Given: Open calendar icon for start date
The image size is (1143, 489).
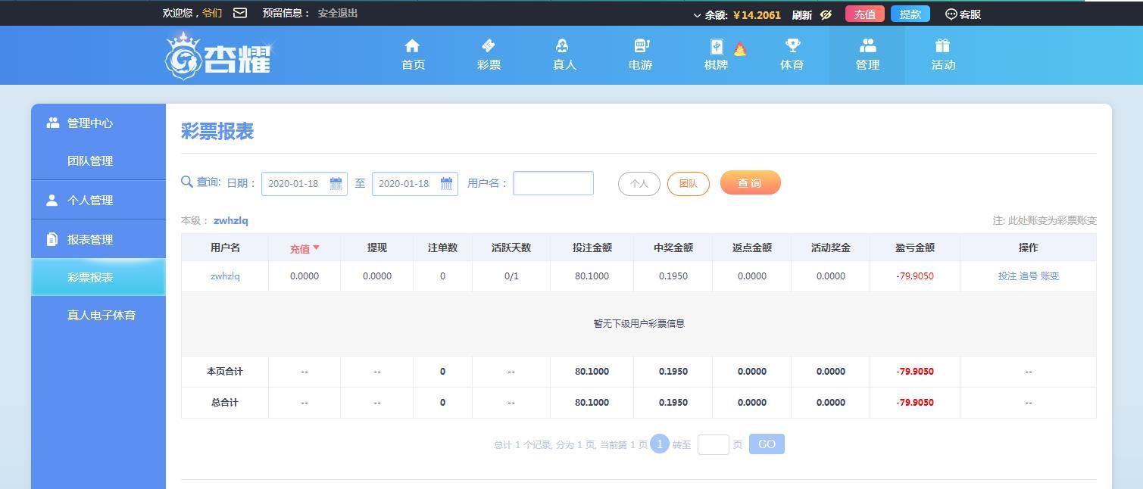Looking at the screenshot, I should coord(336,183).
